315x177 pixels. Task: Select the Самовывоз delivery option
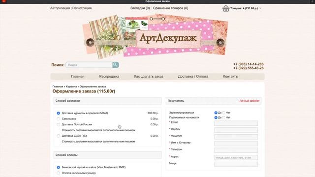tap(58, 119)
